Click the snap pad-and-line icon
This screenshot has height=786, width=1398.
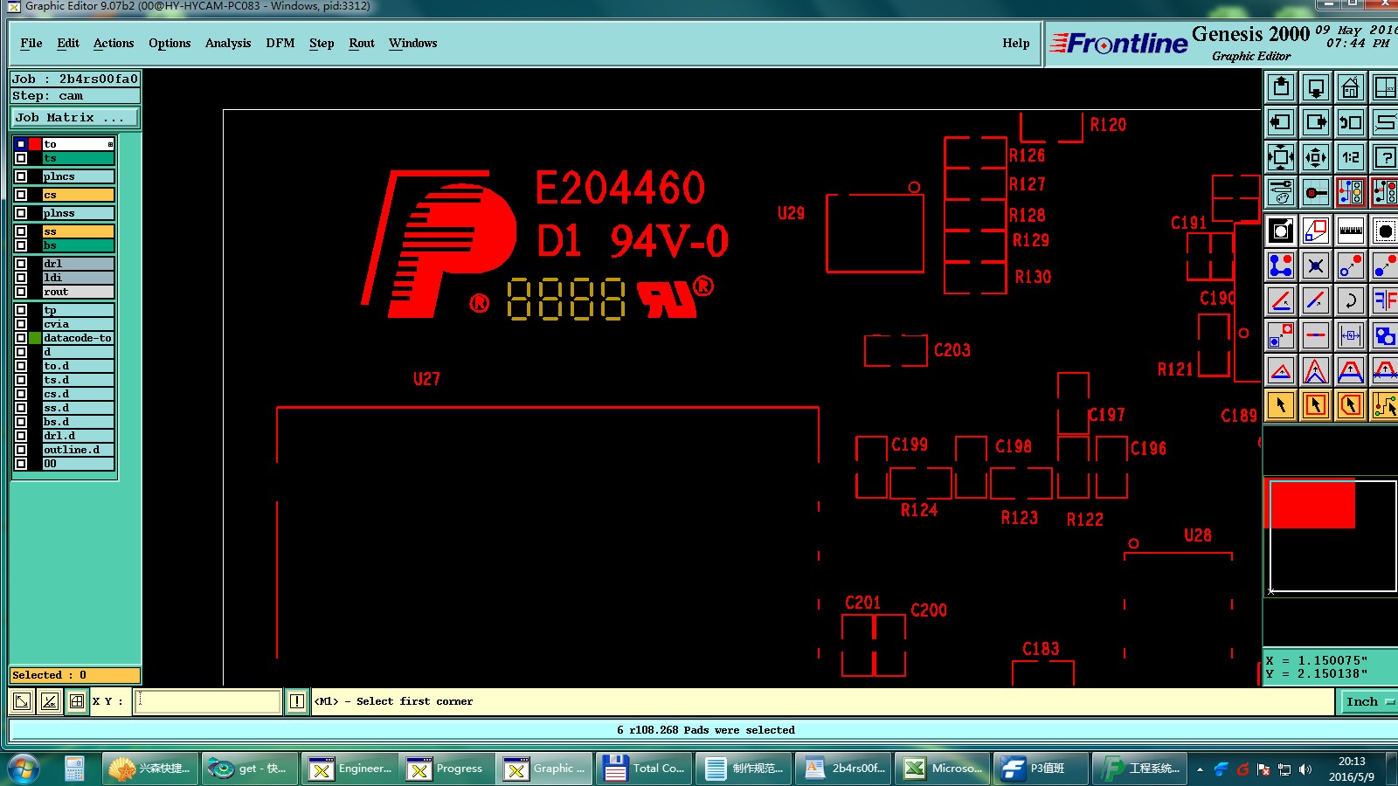click(x=1316, y=192)
